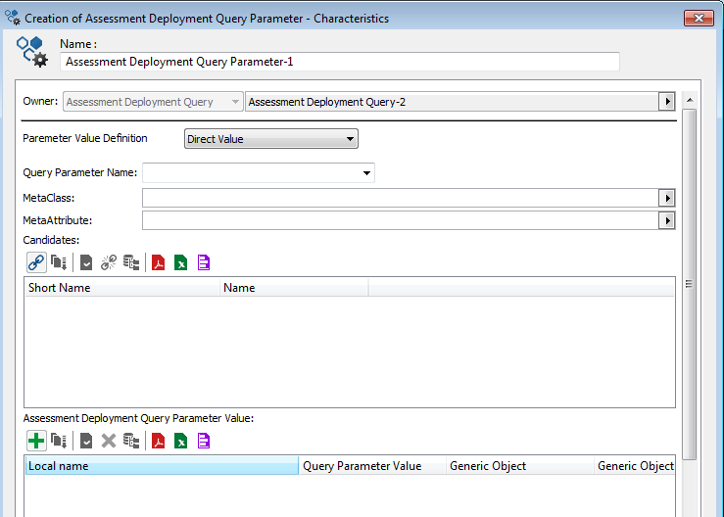Click purple document icon in Parameter Value toolbar

[204, 441]
